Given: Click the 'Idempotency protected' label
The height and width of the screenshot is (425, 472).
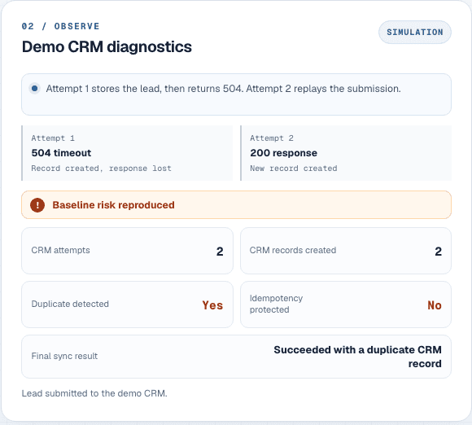Looking at the screenshot, I should click(276, 304).
